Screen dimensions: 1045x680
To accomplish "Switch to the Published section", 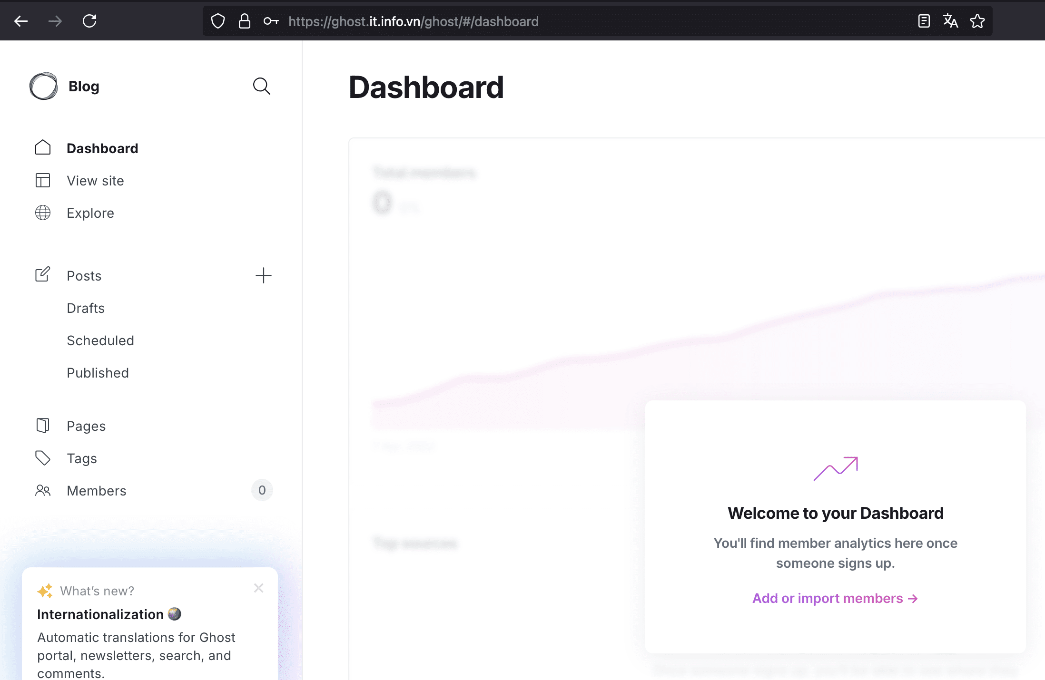I will 98,373.
